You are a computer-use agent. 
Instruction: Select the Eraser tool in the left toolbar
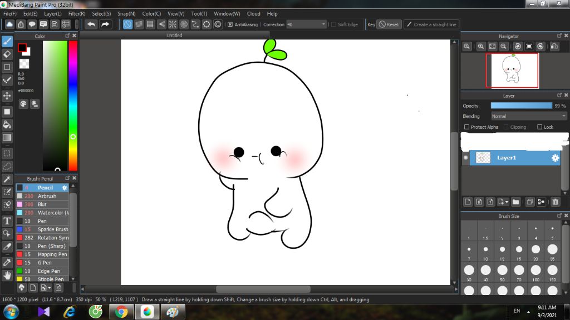click(x=7, y=54)
